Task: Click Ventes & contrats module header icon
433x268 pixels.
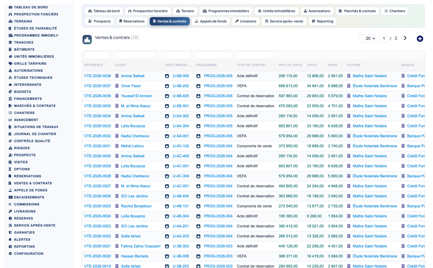Action: pos(87,40)
